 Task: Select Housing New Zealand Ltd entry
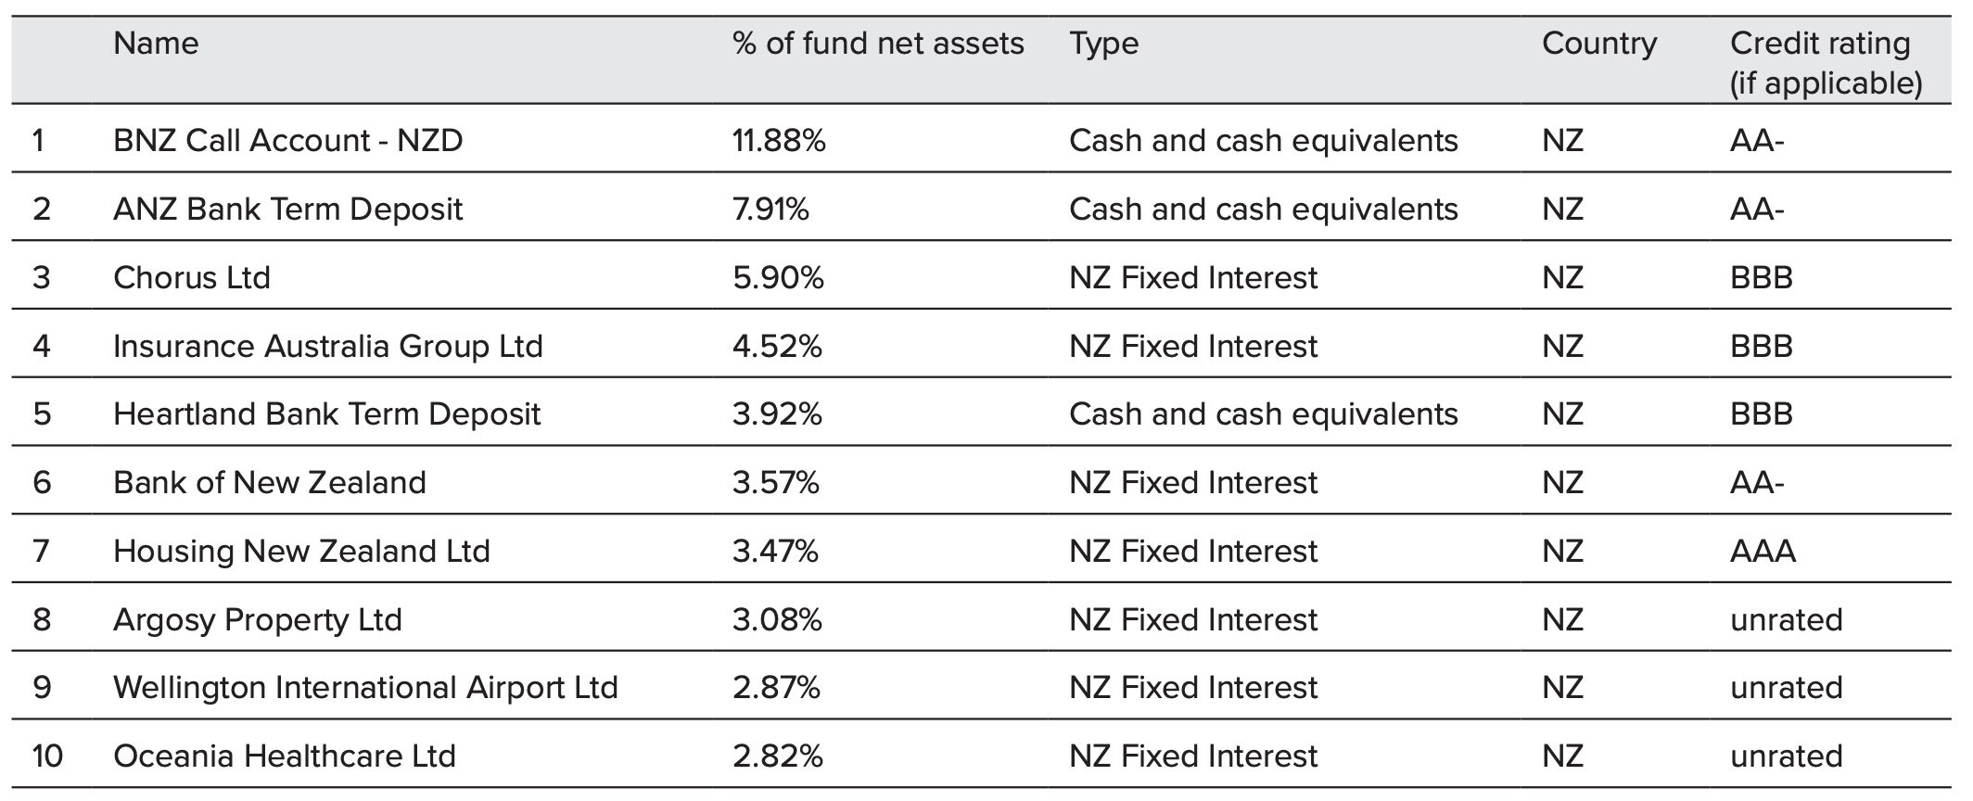coord(301,551)
